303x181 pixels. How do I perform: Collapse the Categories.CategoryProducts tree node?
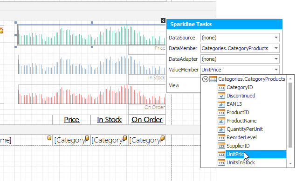click(x=205, y=79)
